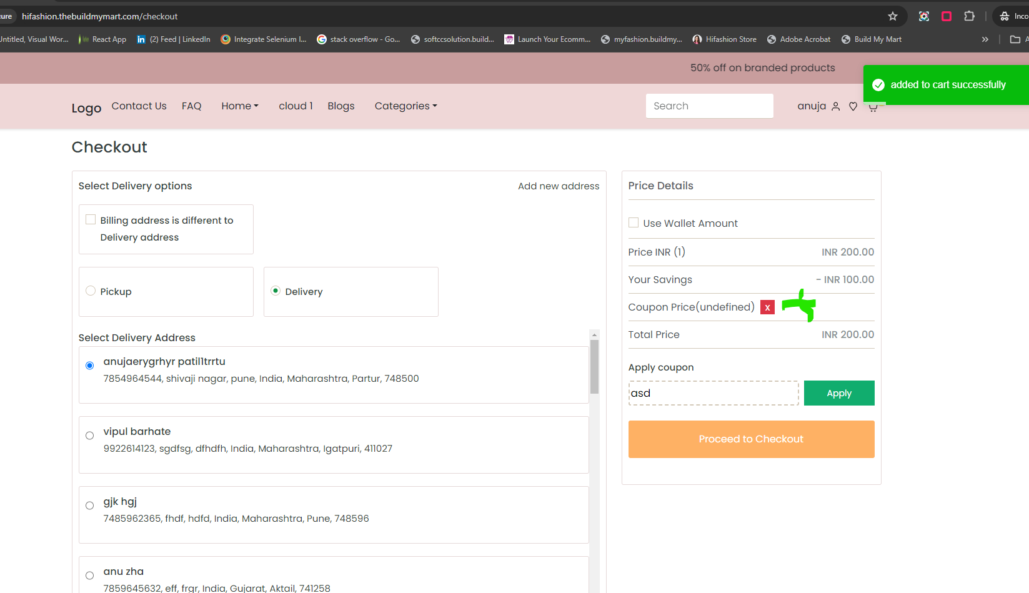Viewport: 1029px width, 593px height.
Task: Select the vipul barhate address
Action: tap(90, 436)
